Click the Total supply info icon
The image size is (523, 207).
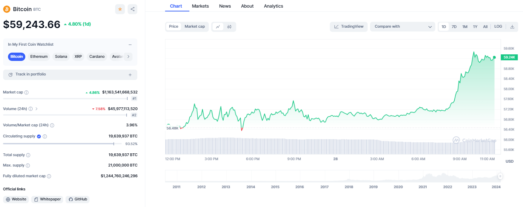coord(28,155)
